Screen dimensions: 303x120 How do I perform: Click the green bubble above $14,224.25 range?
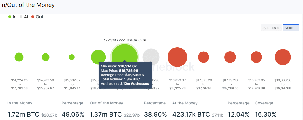tap(19, 57)
